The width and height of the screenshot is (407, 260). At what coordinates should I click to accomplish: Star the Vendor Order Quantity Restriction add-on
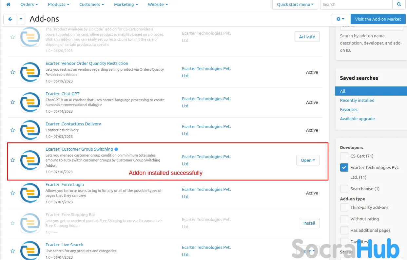(12, 72)
